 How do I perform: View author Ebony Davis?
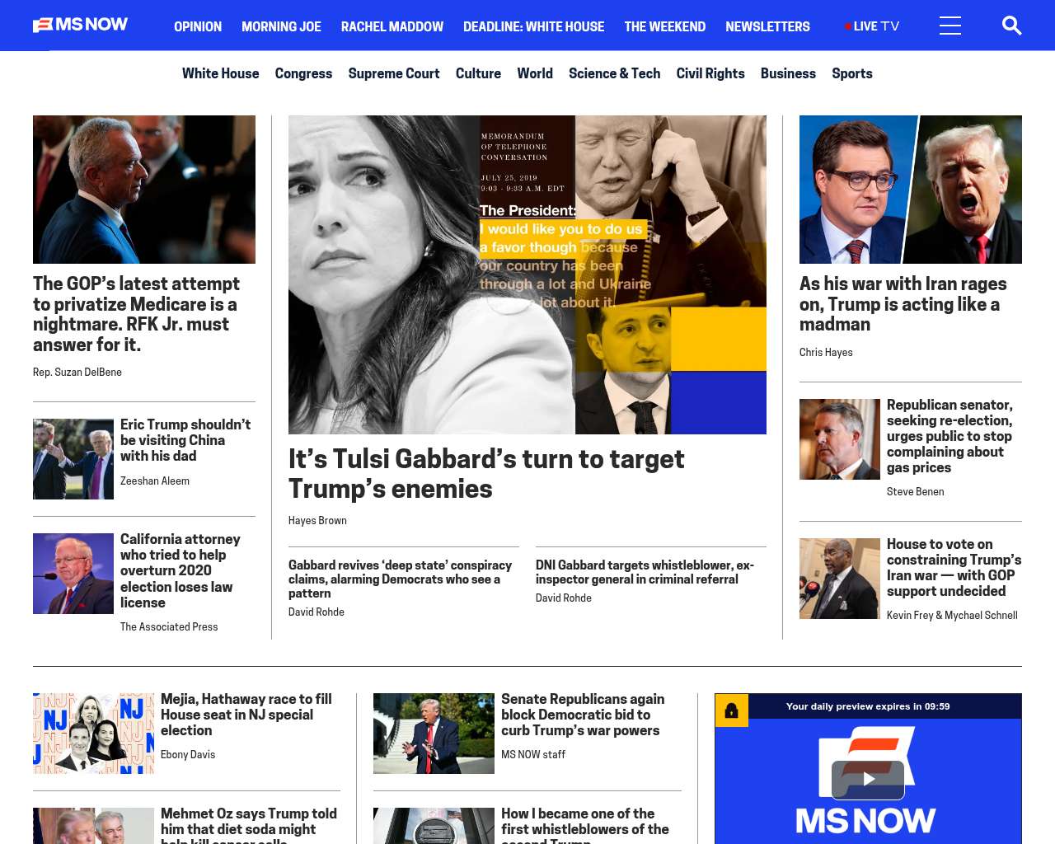[188, 755]
